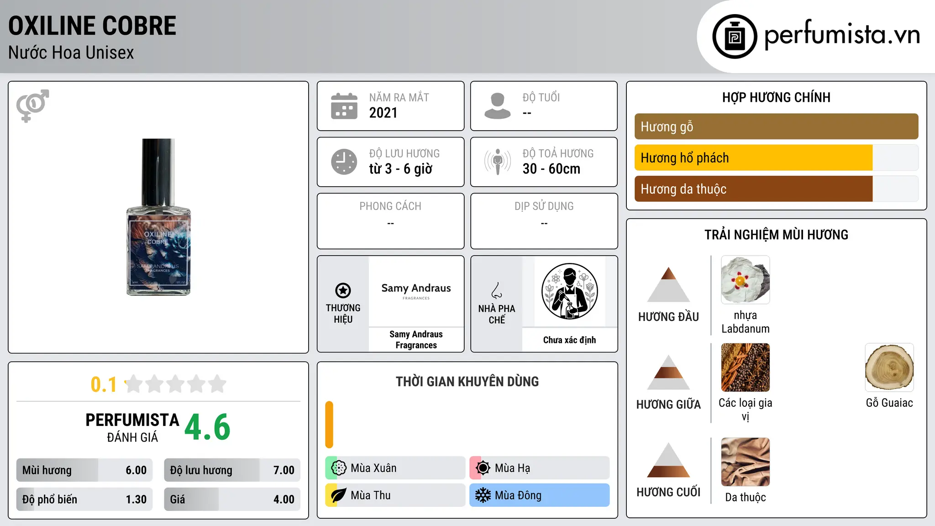This screenshot has width=935, height=526.
Task: Click the middle-note pyramid icon for Hương giữa
Action: [668, 372]
